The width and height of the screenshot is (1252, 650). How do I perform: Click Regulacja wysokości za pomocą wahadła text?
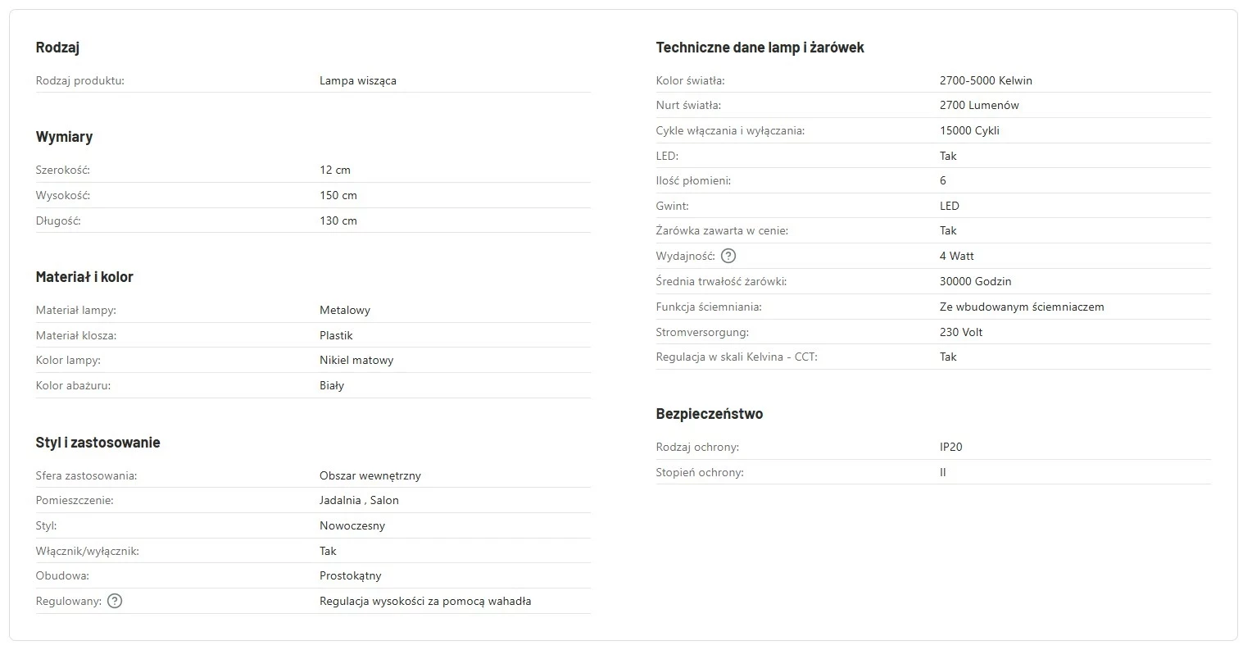point(425,601)
